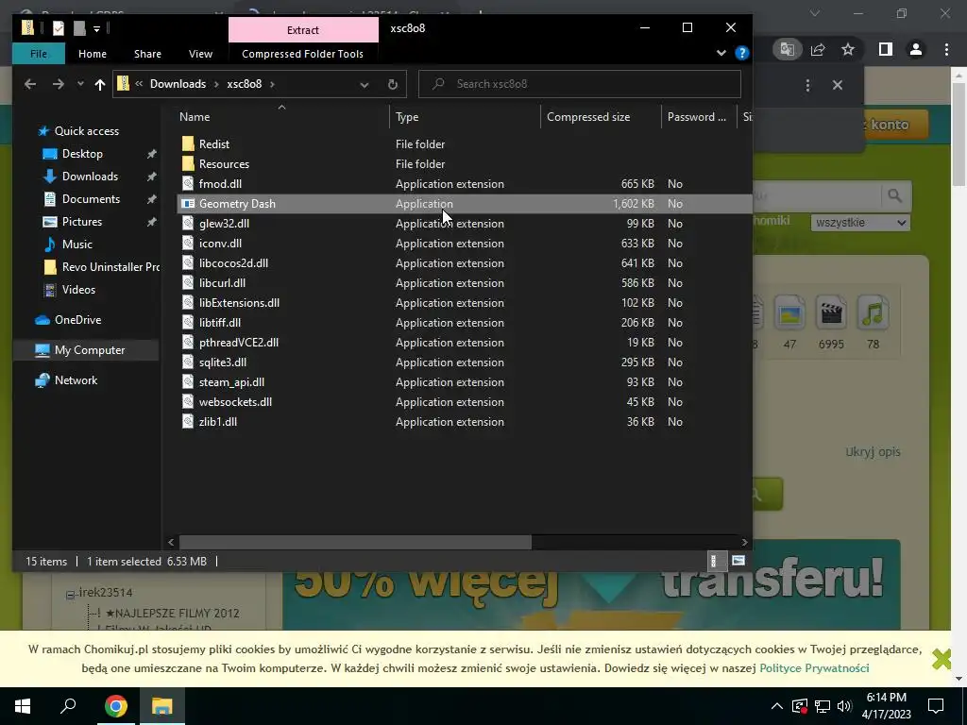Select the libcurl.dll file icon
The width and height of the screenshot is (967, 725).
tap(188, 282)
